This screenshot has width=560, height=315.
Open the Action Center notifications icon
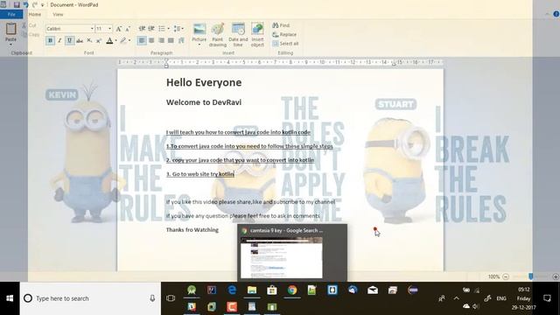pyautogui.click(x=547, y=298)
